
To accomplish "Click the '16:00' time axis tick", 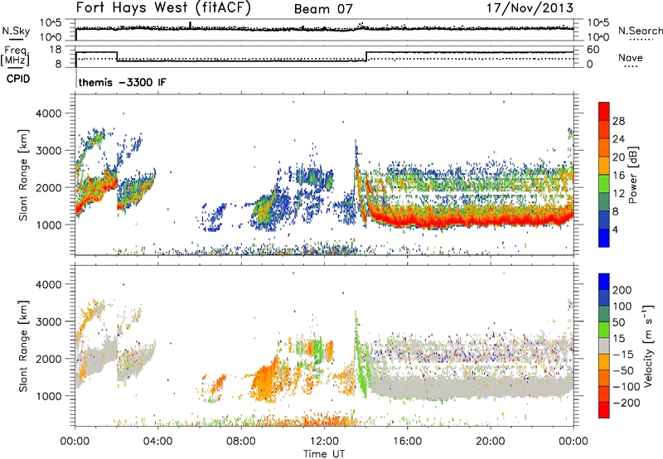I will (407, 442).
